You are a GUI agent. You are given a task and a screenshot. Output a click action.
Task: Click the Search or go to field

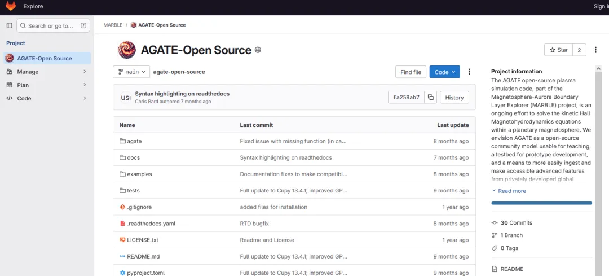54,25
